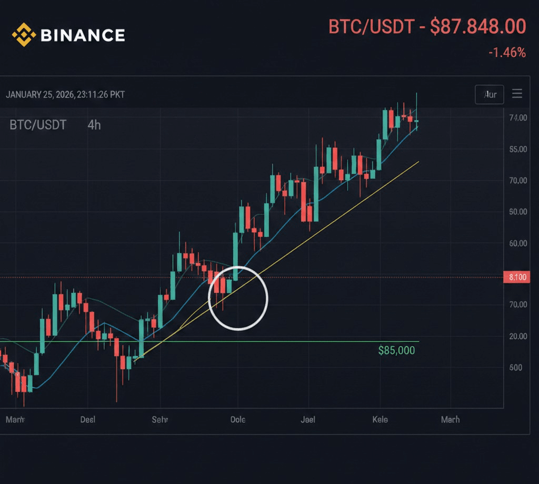Open the BTC/USDT symbol selector in chart
Image resolution: width=539 pixels, height=484 pixels.
(38, 125)
